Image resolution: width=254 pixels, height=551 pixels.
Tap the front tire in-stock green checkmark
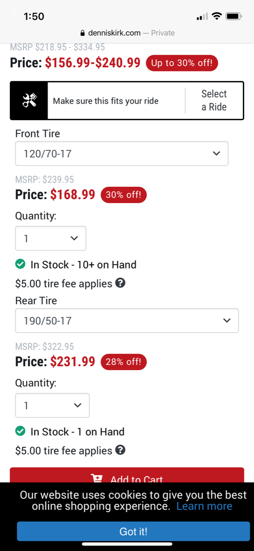tap(20, 264)
